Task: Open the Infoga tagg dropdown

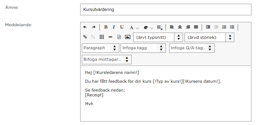Action: click(x=143, y=48)
